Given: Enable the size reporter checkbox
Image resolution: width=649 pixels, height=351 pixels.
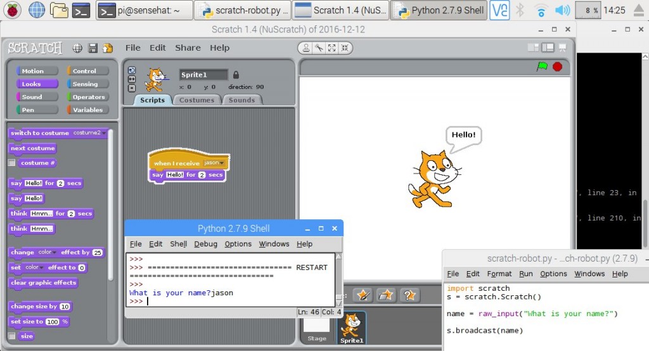Looking at the screenshot, I should (11, 336).
